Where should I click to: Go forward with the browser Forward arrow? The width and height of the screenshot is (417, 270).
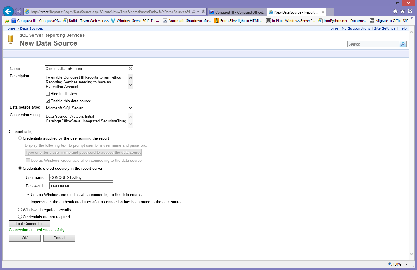pos(19,12)
